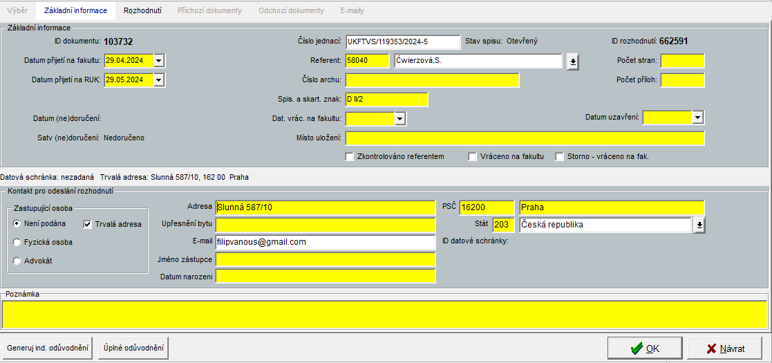Open the Dat. vrác. na fakultu dropdown
Viewport: 772px width, 363px height.
point(399,119)
